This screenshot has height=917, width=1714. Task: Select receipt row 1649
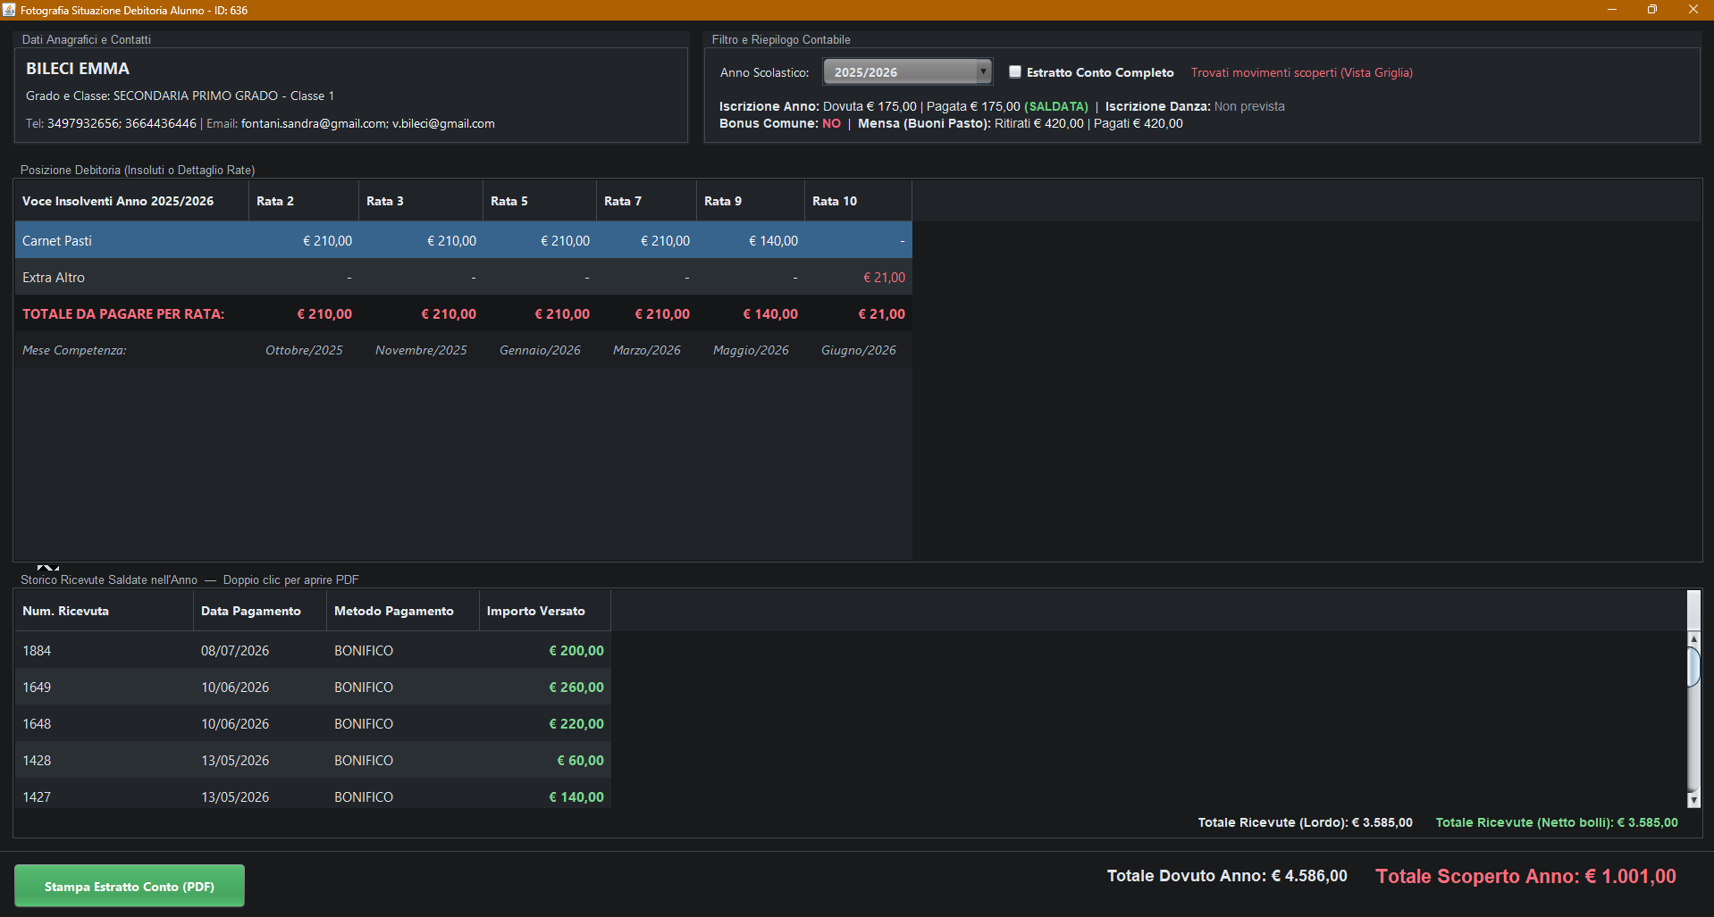pos(313,687)
